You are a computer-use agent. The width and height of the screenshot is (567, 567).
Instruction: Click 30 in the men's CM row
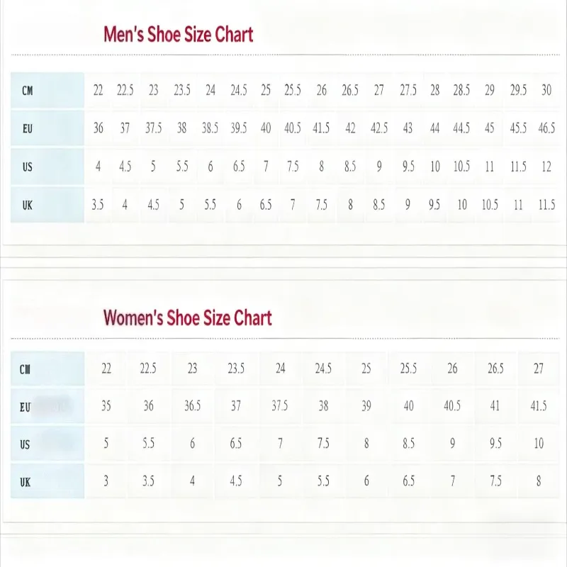point(546,90)
